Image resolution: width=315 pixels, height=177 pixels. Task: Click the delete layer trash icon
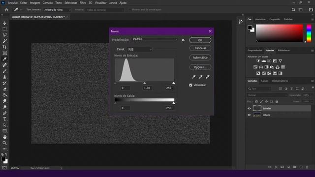(x=307, y=167)
